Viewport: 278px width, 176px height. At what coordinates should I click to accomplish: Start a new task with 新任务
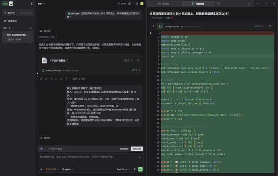click(x=18, y=13)
